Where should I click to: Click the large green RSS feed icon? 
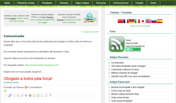[x=117, y=44]
